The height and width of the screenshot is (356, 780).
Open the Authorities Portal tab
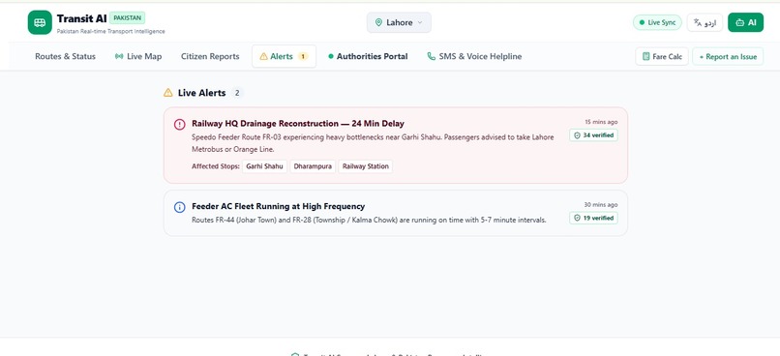point(368,56)
